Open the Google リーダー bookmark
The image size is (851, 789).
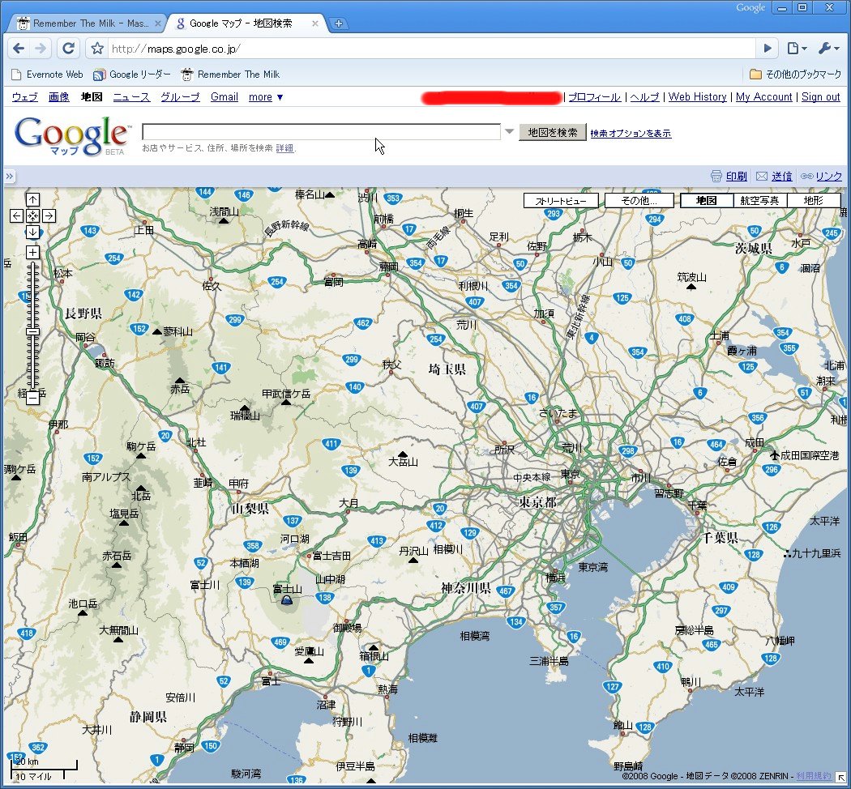click(x=132, y=75)
